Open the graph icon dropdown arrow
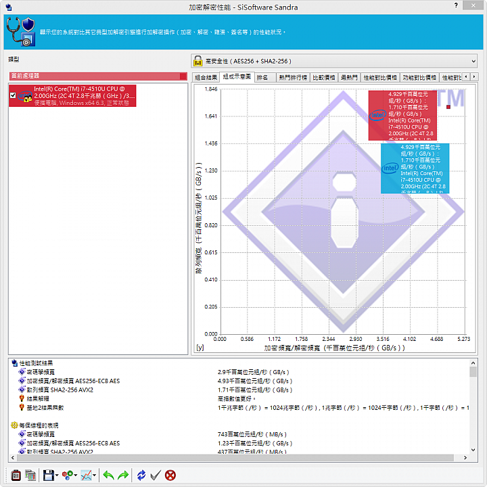Image resolution: width=487 pixels, height=487 pixels. point(94,476)
